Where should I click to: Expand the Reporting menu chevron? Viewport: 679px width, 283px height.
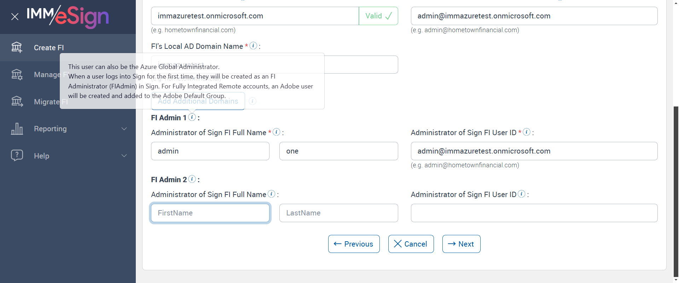[124, 129]
